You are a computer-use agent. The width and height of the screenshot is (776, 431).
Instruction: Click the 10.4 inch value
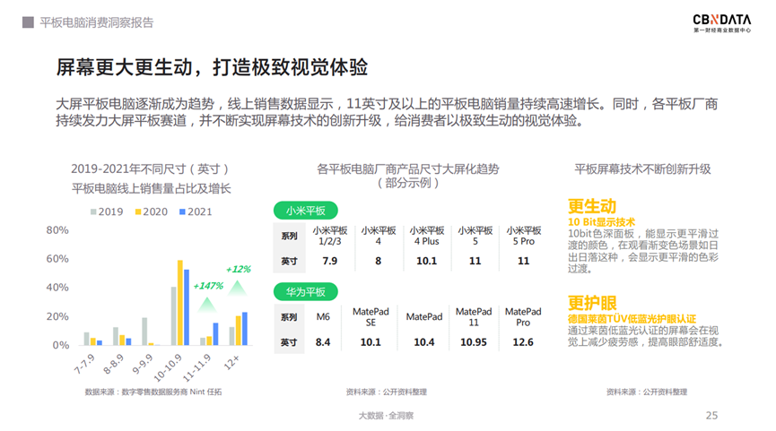[424, 342]
